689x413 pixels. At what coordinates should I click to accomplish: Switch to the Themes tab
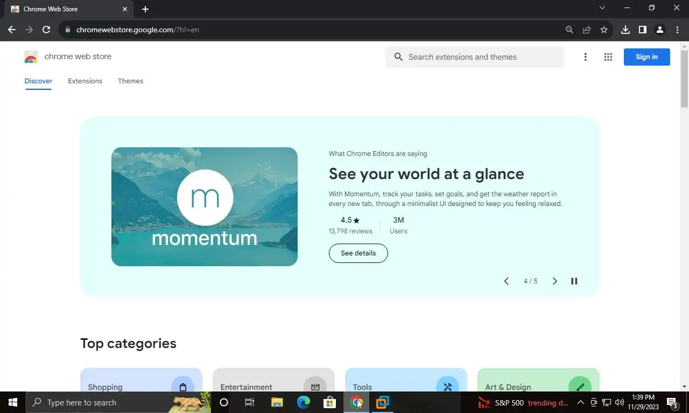point(130,81)
